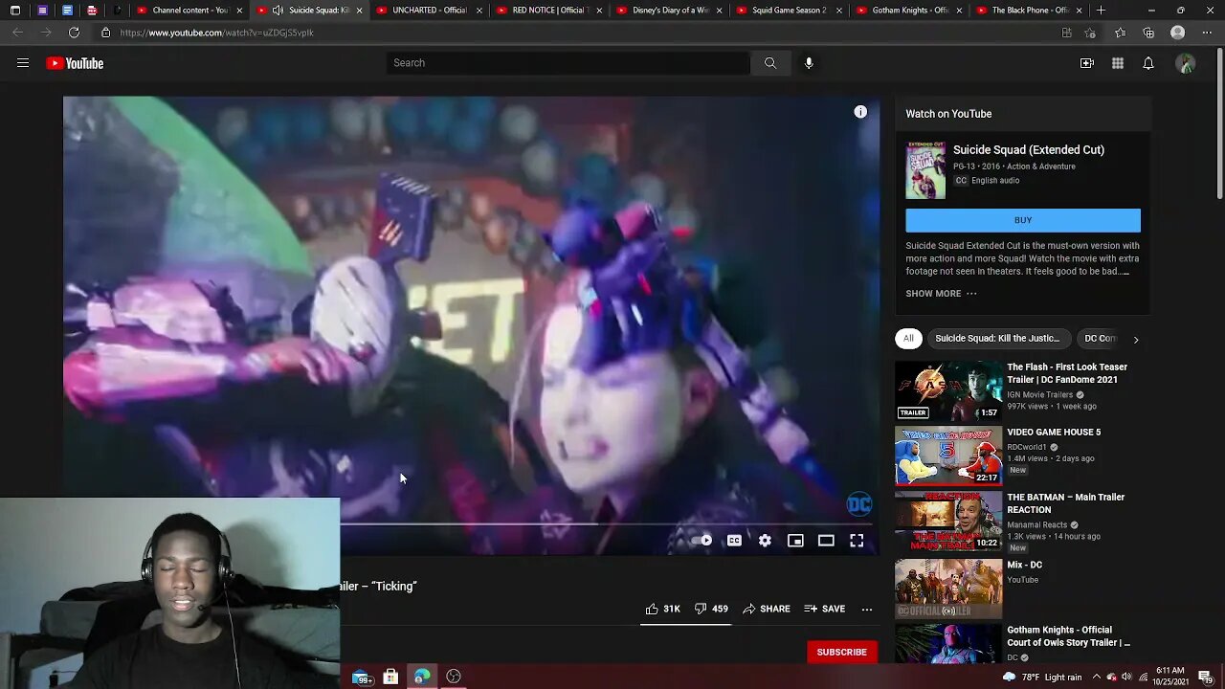Open the notifications bell
This screenshot has width=1225, height=689.
click(x=1148, y=63)
